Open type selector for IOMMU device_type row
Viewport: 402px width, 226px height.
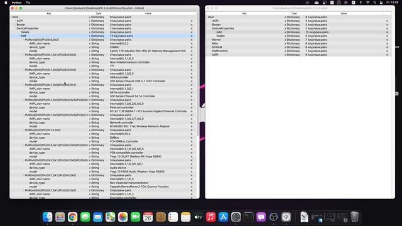coord(90,48)
